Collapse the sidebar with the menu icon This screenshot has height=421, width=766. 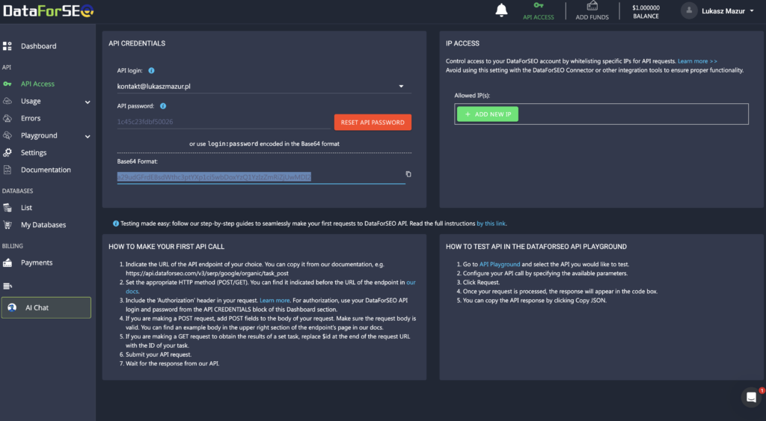pyautogui.click(x=7, y=286)
